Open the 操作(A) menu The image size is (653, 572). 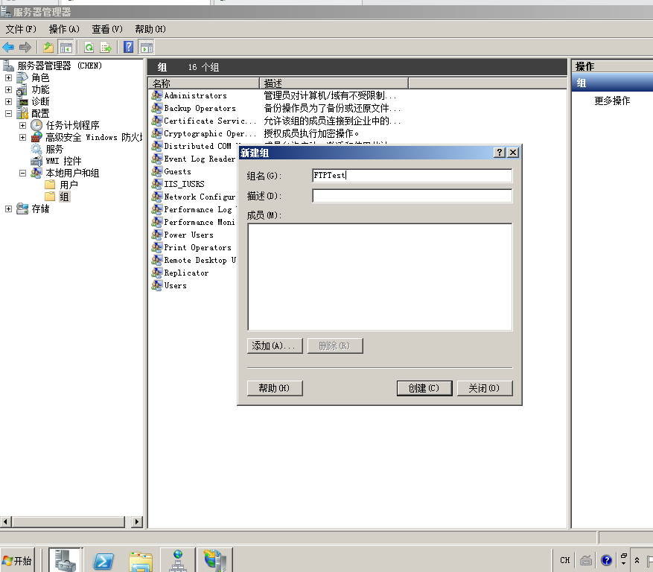(x=64, y=29)
